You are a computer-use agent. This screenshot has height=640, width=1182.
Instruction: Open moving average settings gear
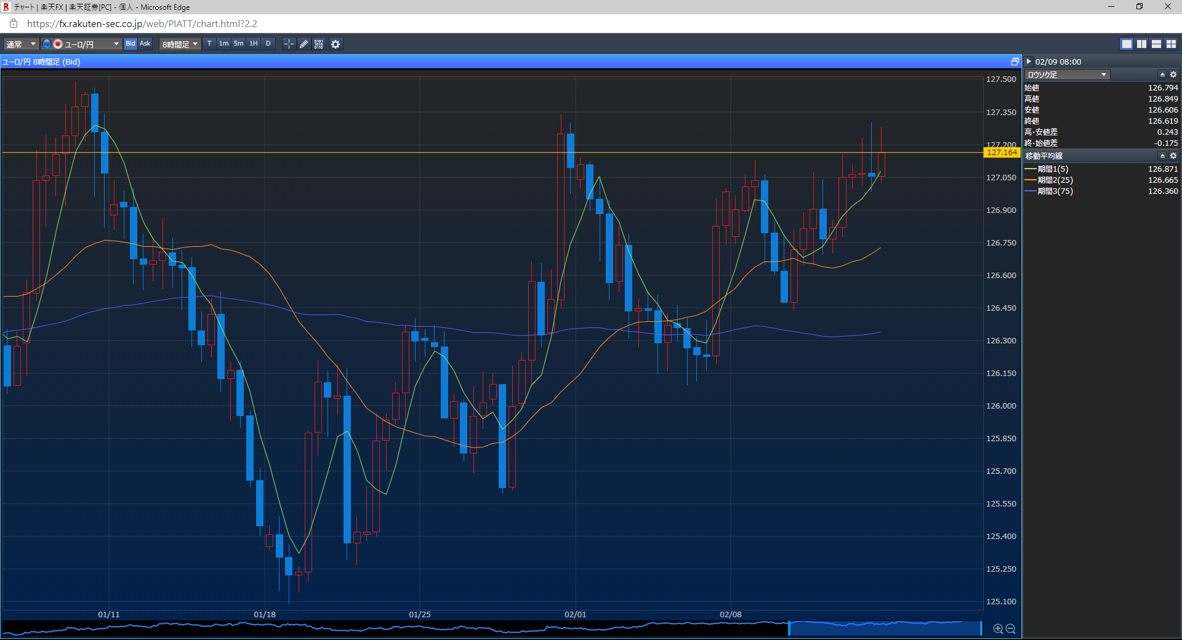[1173, 156]
